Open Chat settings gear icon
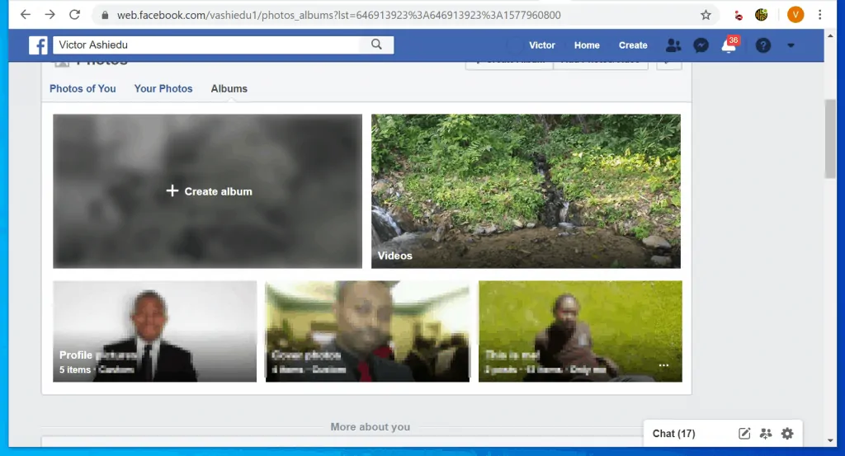The width and height of the screenshot is (845, 456). click(787, 434)
